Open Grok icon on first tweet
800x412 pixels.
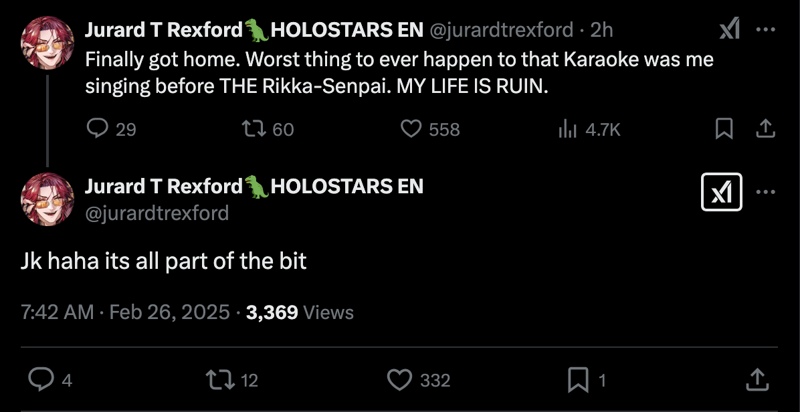point(729,29)
